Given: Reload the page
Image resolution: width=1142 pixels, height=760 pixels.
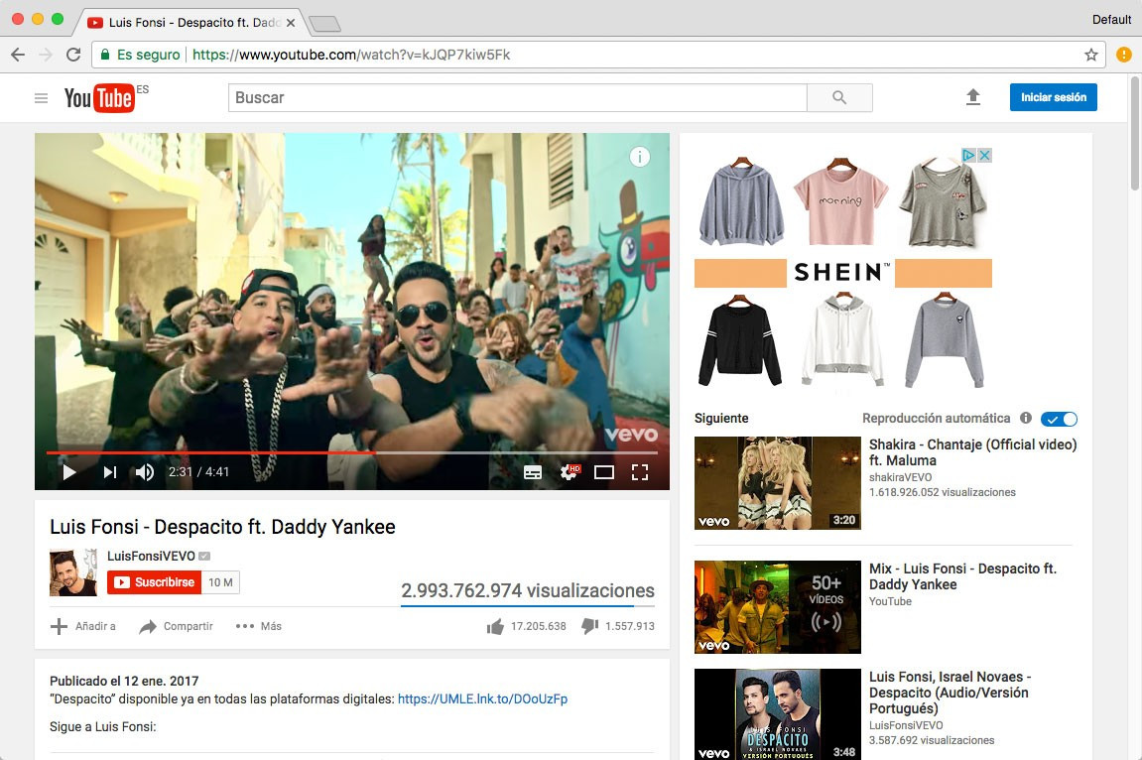Looking at the screenshot, I should (x=73, y=55).
